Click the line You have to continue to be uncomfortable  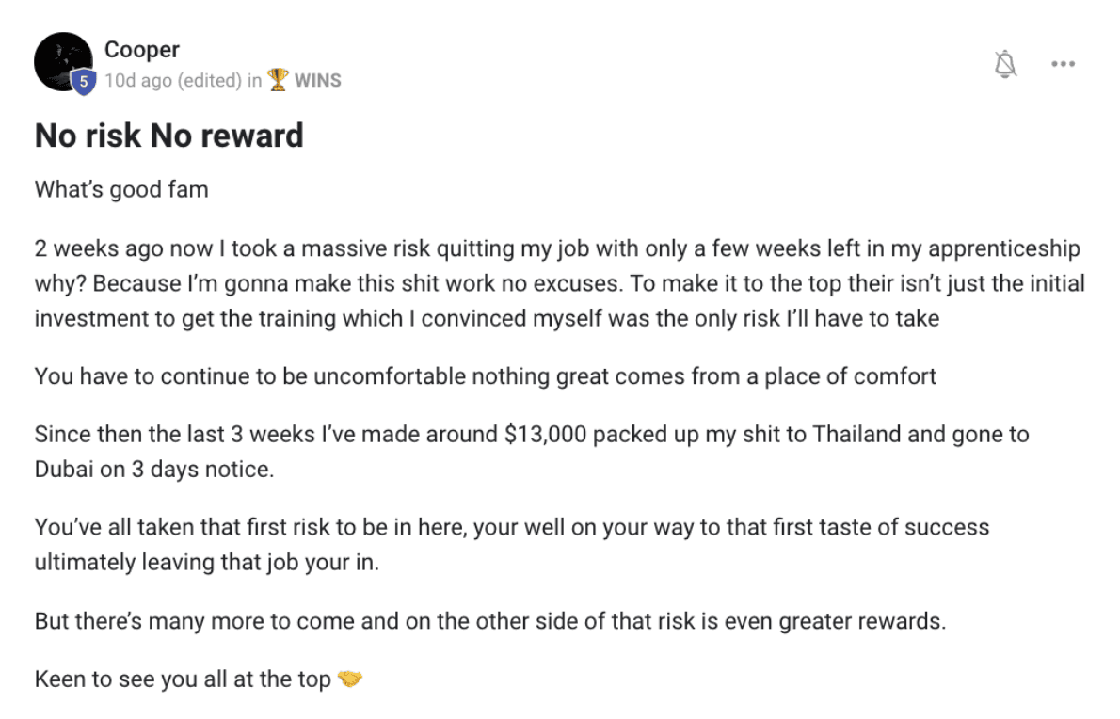tap(485, 376)
